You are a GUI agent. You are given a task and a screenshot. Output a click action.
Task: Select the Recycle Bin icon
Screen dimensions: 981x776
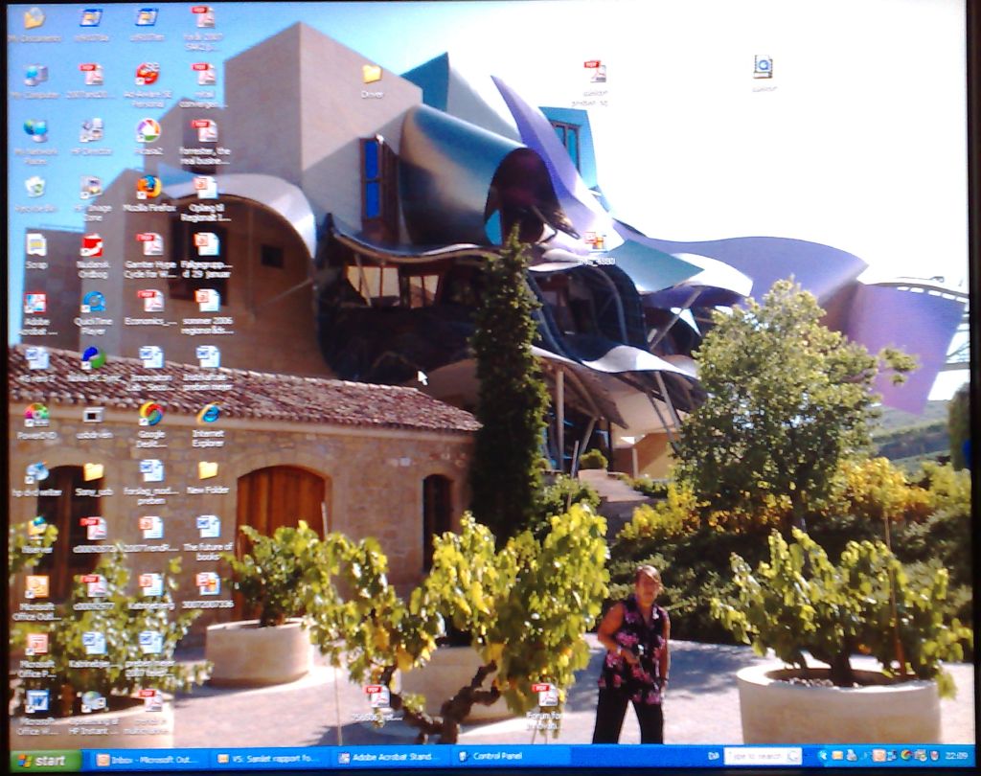click(34, 187)
